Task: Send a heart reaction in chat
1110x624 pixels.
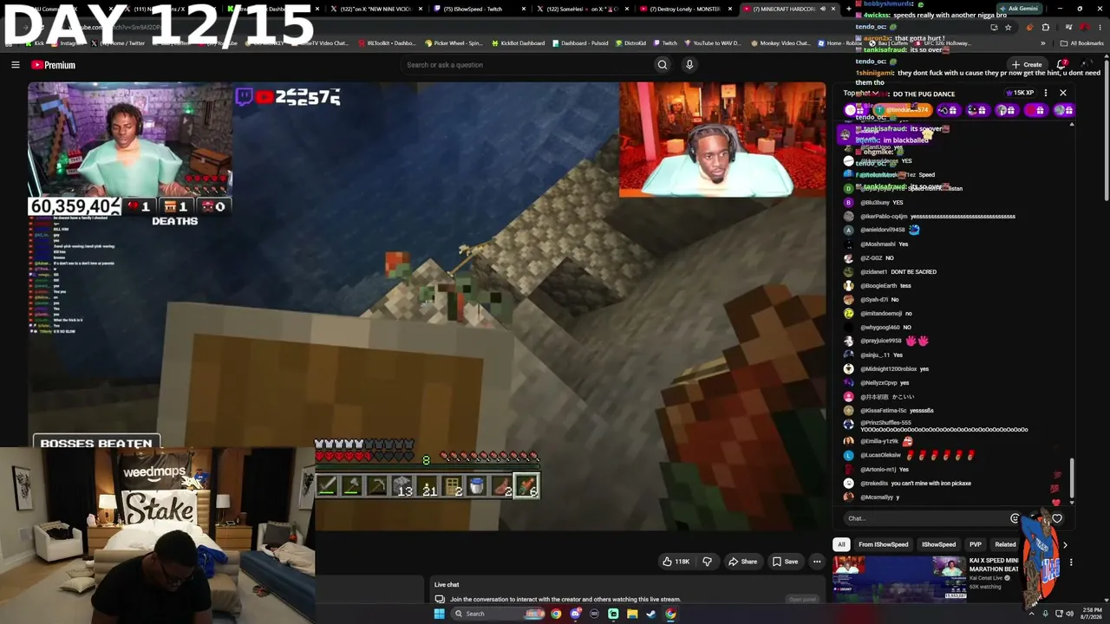Action: click(1056, 518)
